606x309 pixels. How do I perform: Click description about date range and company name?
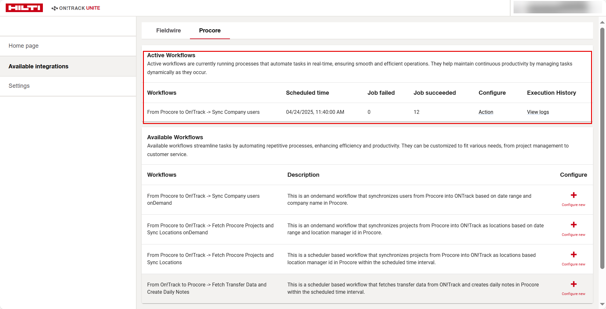tap(409, 200)
